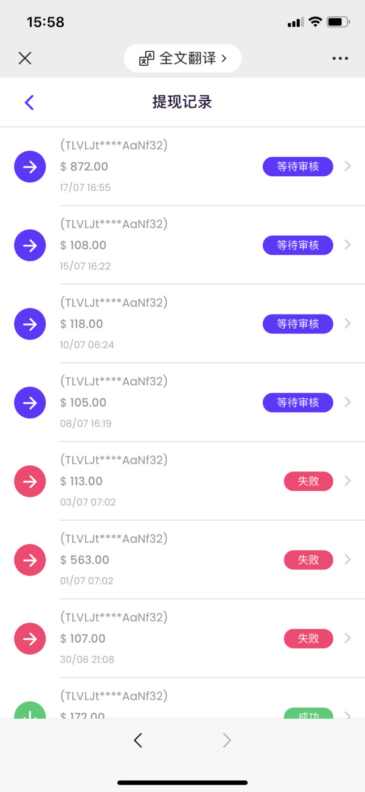Image resolution: width=365 pixels, height=792 pixels.
Task: Expand the $105.00 record via chevron
Action: point(347,402)
